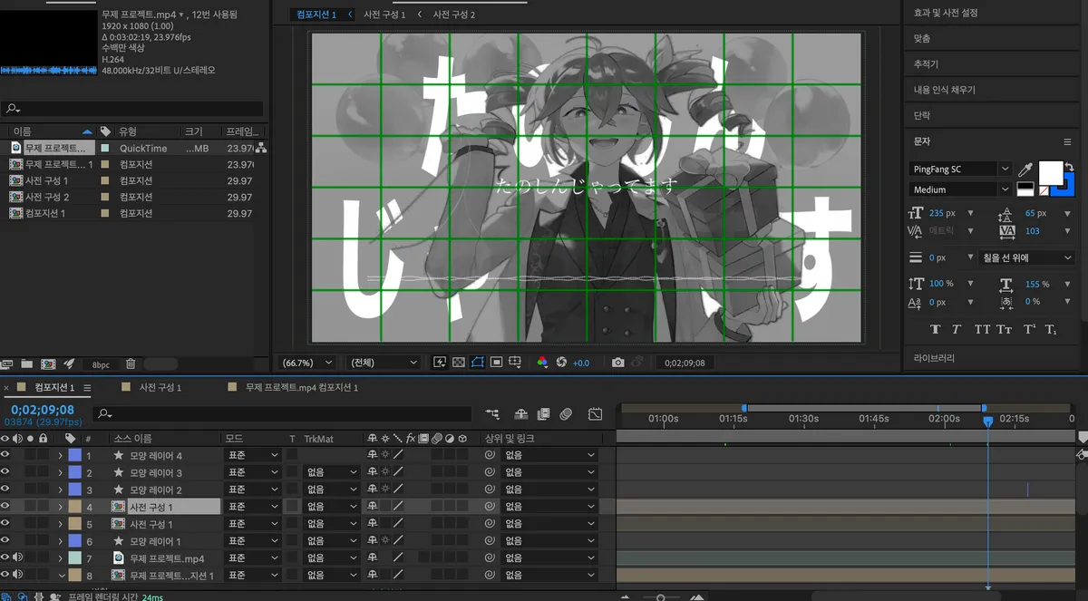This screenshot has width=1088, height=601.
Task: Open track matte dropdown for 모양 레이어 3
Action: click(332, 473)
